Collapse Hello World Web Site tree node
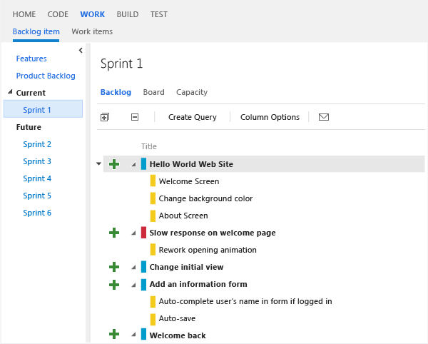This screenshot has width=428, height=344. [133, 164]
